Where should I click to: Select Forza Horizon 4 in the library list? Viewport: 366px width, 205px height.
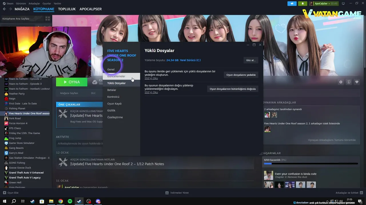click(18, 123)
